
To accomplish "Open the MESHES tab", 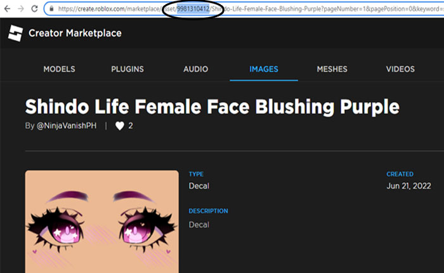I will tap(332, 69).
